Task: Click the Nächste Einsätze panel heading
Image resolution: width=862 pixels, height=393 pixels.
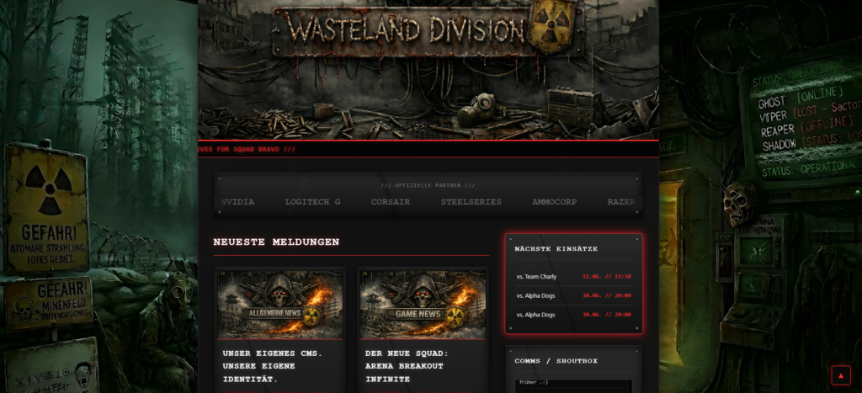Action: click(x=556, y=249)
